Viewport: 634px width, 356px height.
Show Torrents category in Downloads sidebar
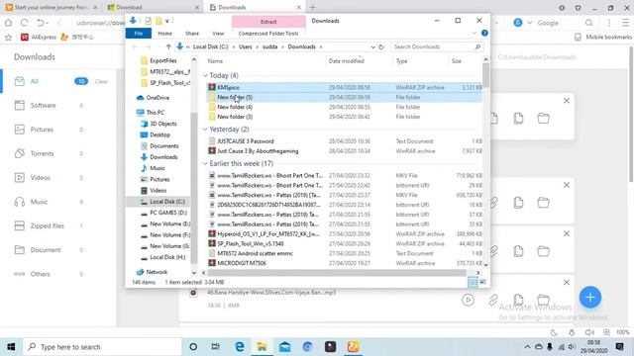click(x=43, y=153)
